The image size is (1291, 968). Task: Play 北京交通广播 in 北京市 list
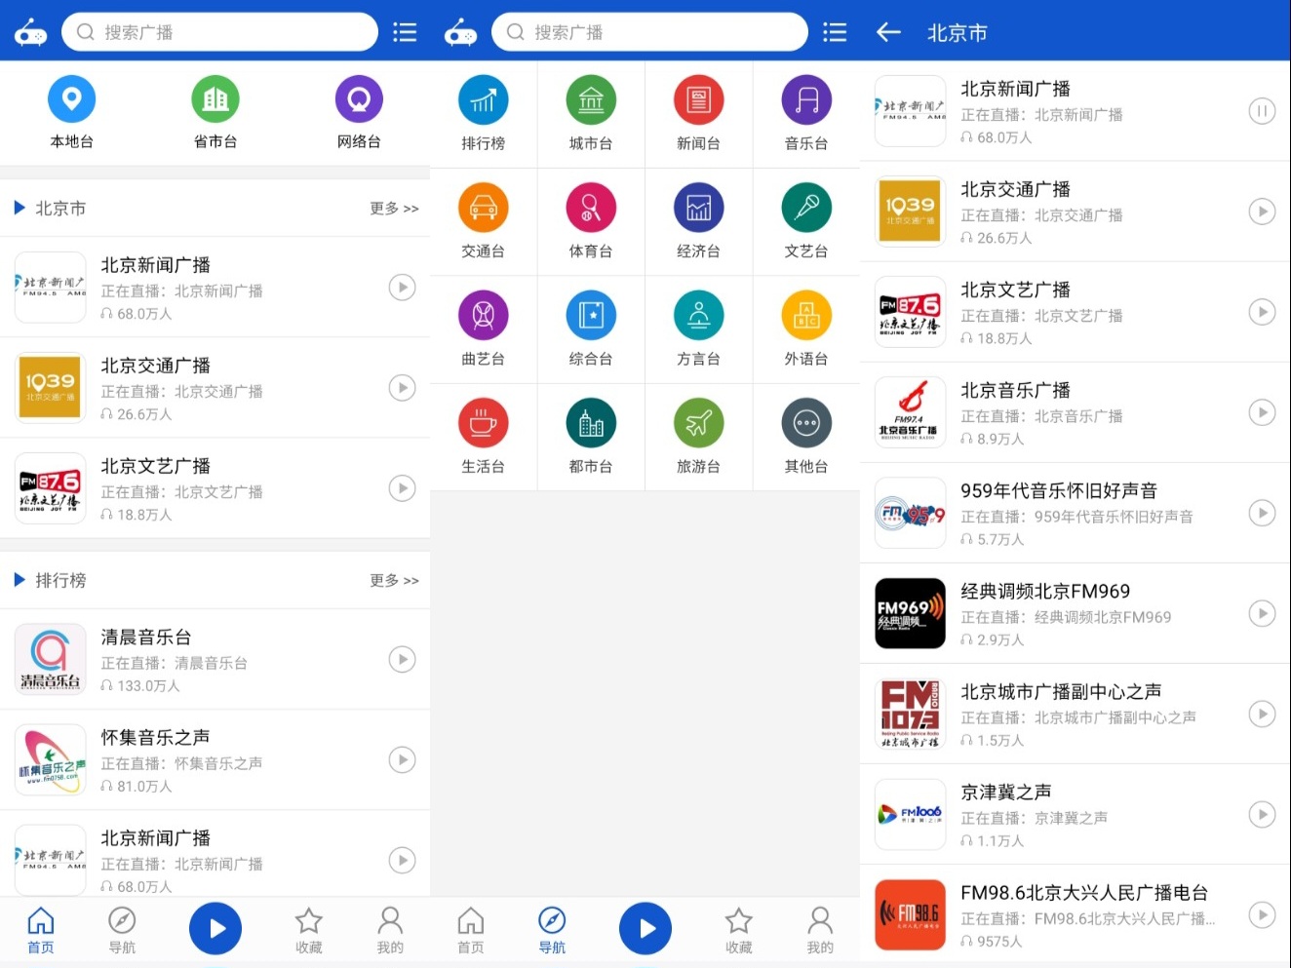click(1262, 212)
